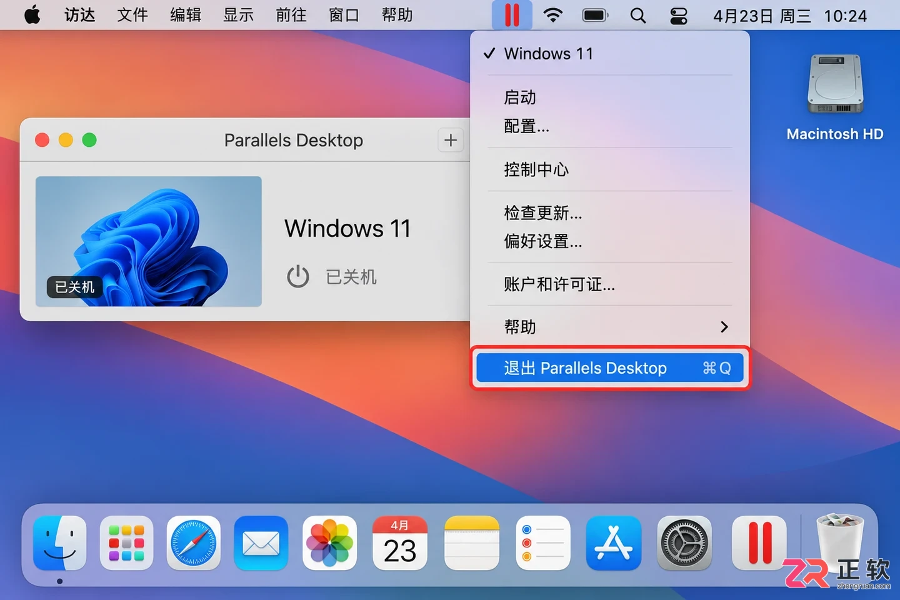The width and height of the screenshot is (900, 600).
Task: Expand the 帮助 submenu
Action: 610,327
